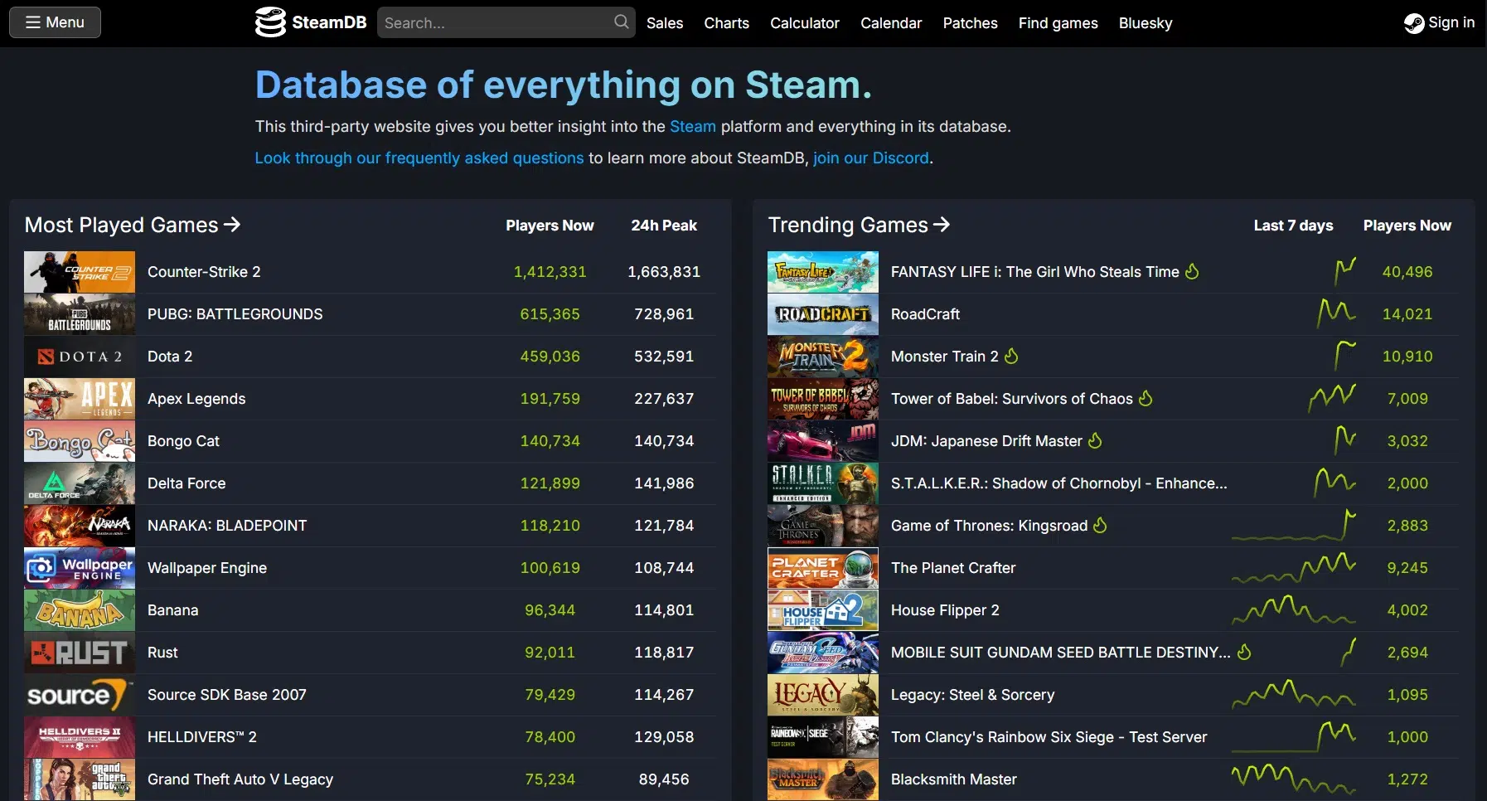Click FANTASY LIFE i players now 40,496
This screenshot has width=1487, height=801.
(1407, 272)
